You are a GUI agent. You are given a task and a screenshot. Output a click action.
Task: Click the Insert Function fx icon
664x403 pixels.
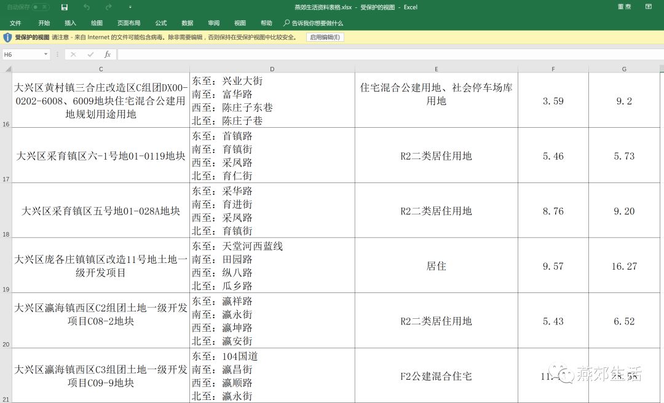tap(107, 54)
